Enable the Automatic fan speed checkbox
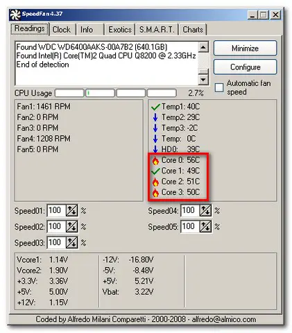The image size is (292, 333). click(x=219, y=87)
